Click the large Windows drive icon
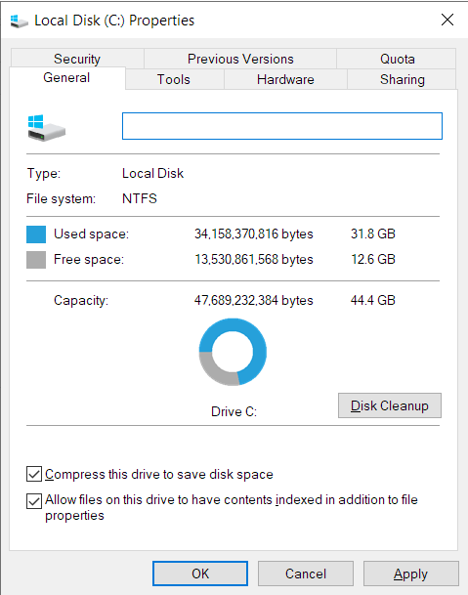The image size is (468, 595). click(46, 128)
